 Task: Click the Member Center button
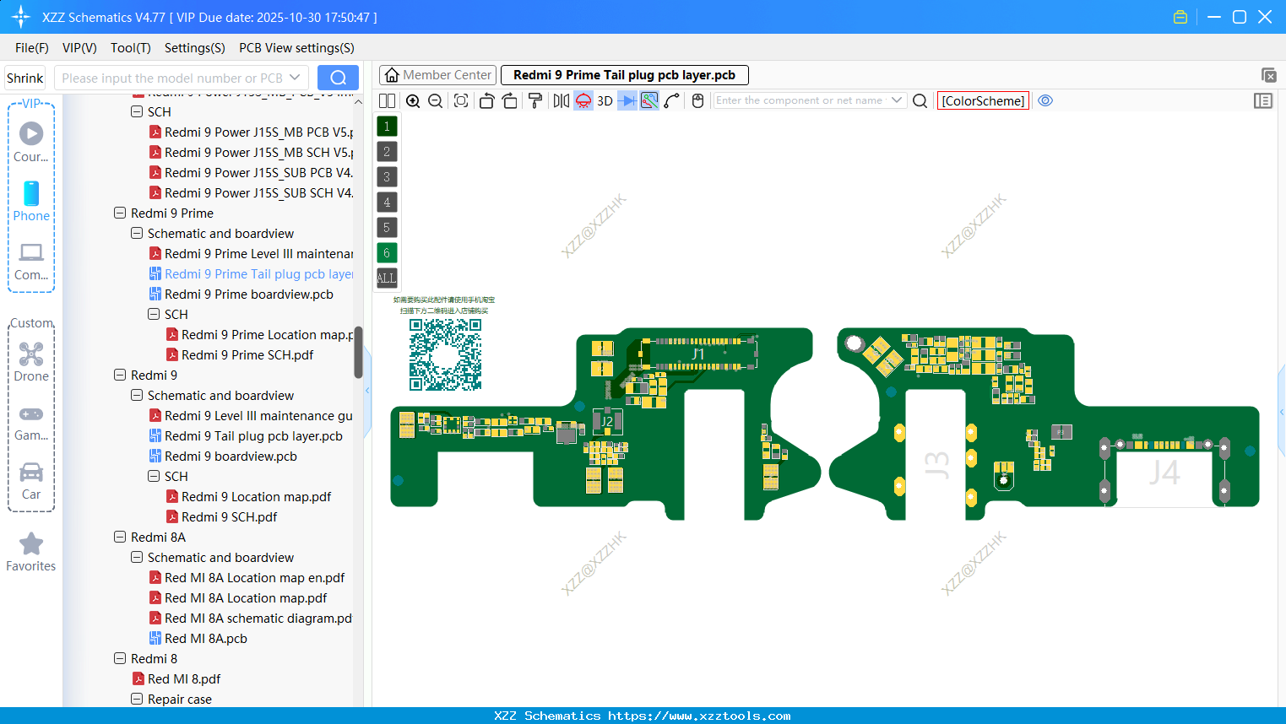pyautogui.click(x=437, y=74)
